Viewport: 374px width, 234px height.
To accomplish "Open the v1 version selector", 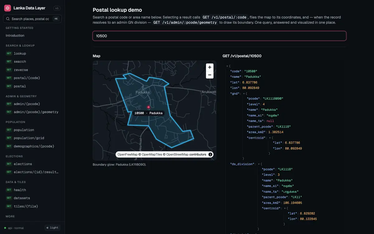I will coord(57,8).
